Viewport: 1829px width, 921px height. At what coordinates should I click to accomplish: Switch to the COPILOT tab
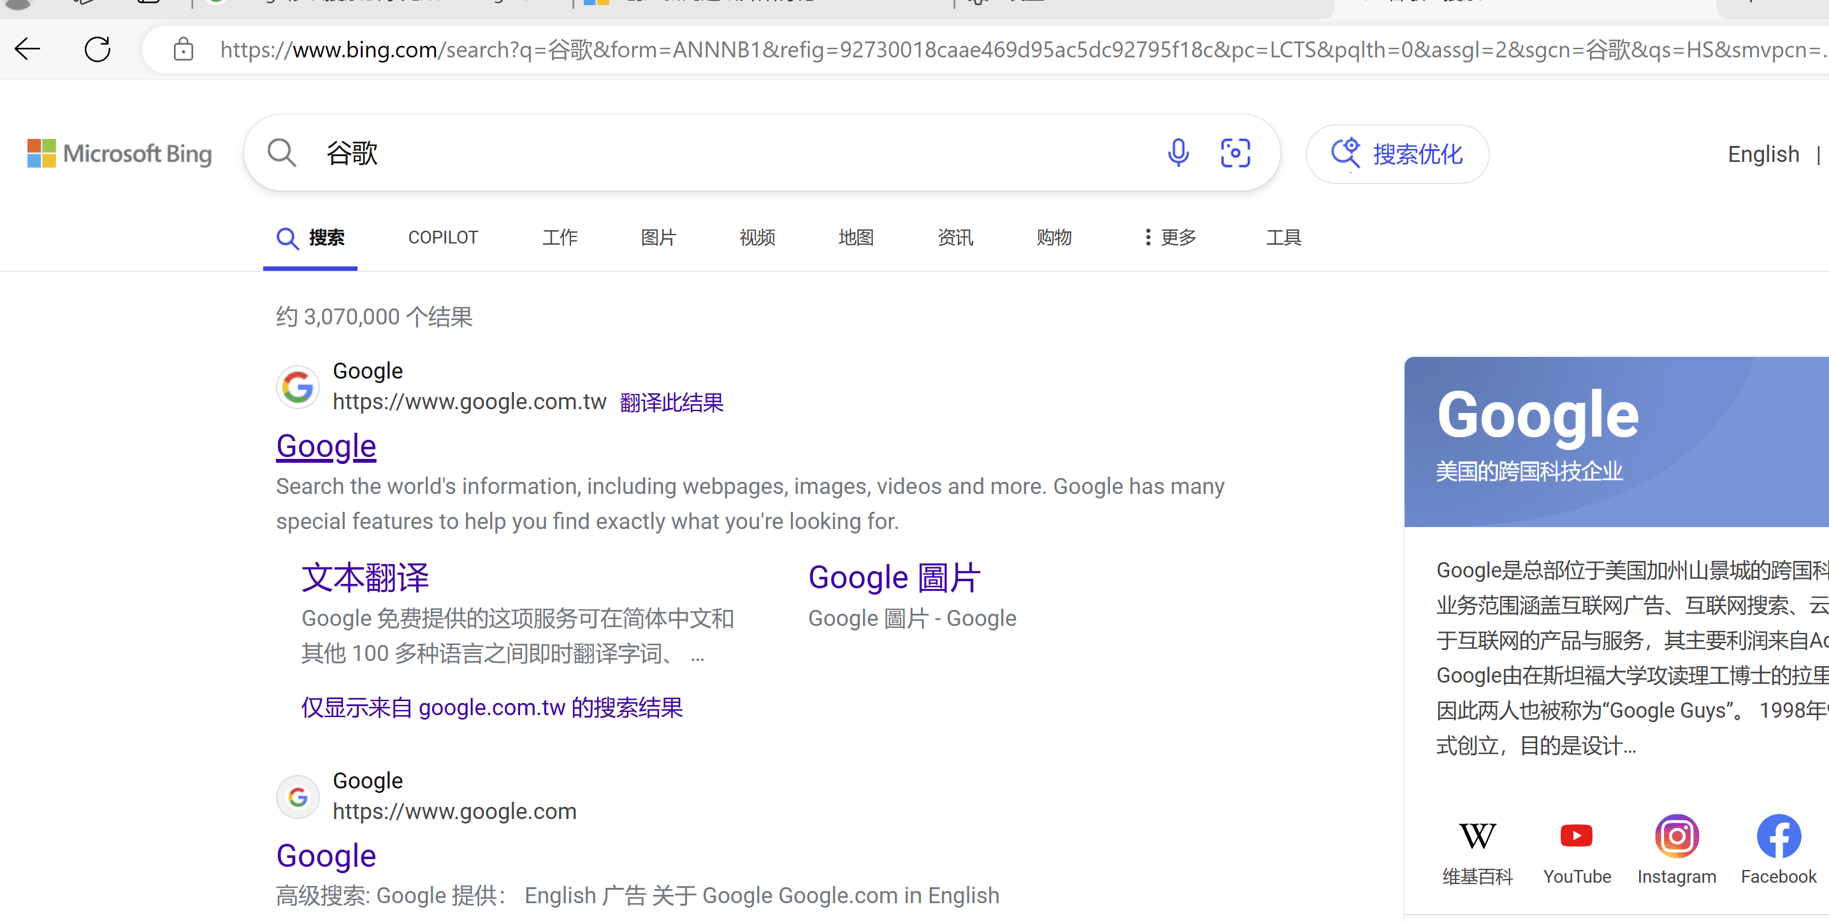click(442, 237)
